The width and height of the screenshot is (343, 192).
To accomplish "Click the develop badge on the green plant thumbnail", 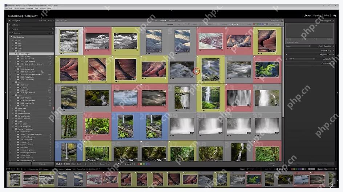I will pyautogui.click(x=277, y=76).
